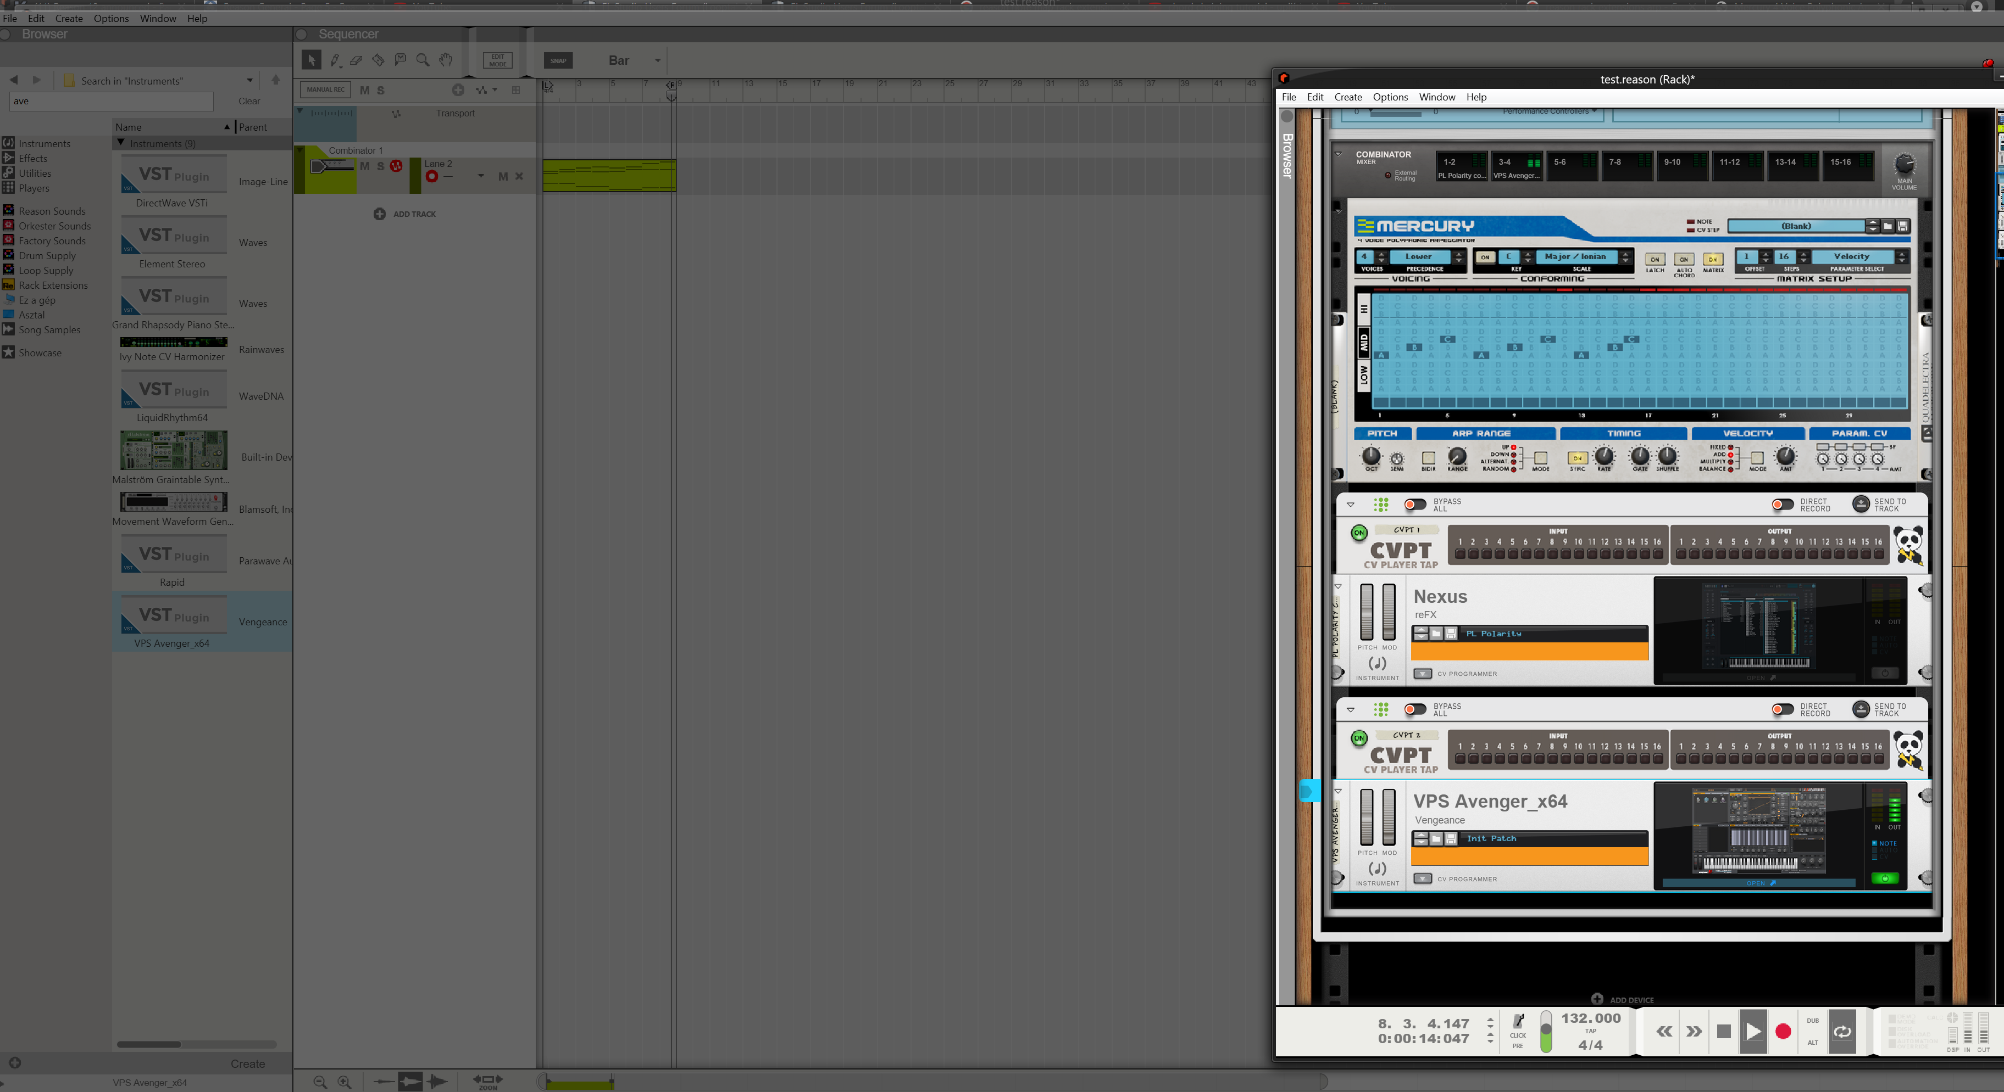Screen dimensions: 2004x1092
Task: Delete Lane 2 with its X icon
Action: tap(519, 176)
